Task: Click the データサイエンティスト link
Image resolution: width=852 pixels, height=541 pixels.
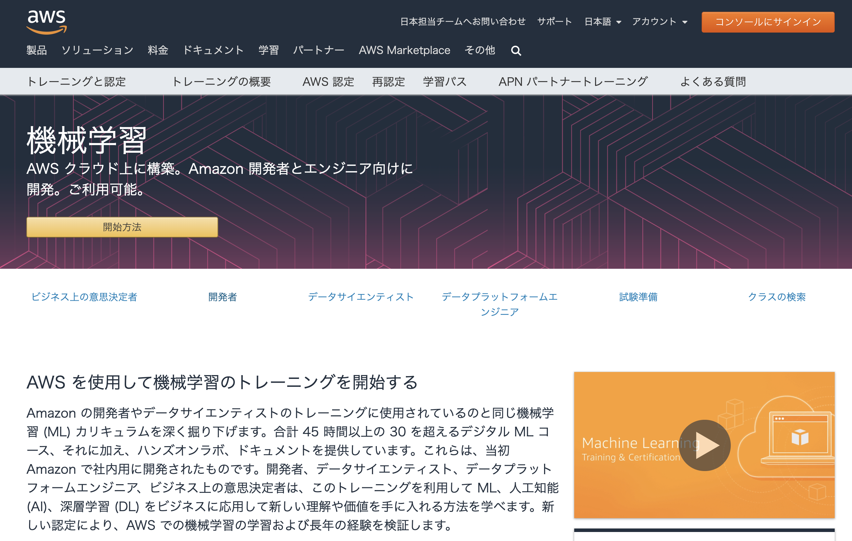Action: click(x=361, y=297)
